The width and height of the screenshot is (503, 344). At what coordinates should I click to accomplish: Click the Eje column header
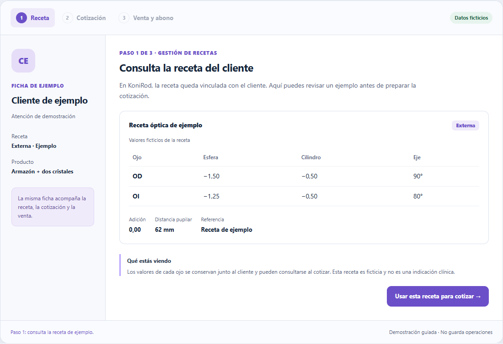click(x=417, y=157)
